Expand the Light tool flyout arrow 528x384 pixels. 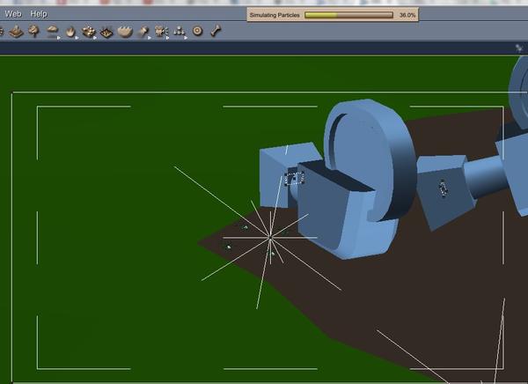pyautogui.click(x=150, y=38)
